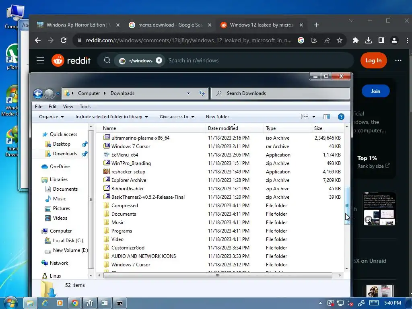412x309 pixels.
Task: Open reddit more options ellipsis
Action: click(398, 60)
